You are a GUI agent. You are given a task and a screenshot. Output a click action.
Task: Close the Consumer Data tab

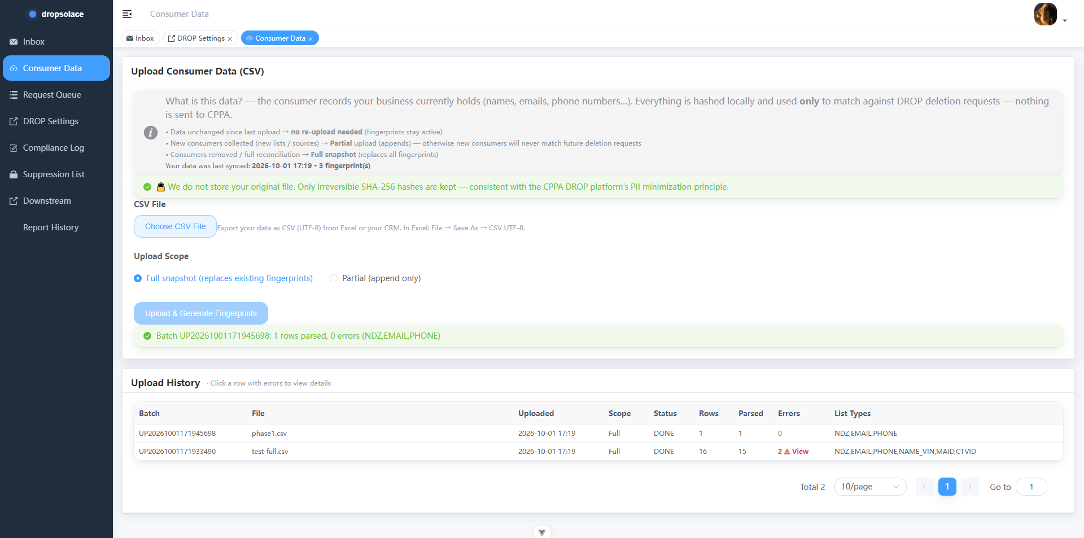[311, 39]
